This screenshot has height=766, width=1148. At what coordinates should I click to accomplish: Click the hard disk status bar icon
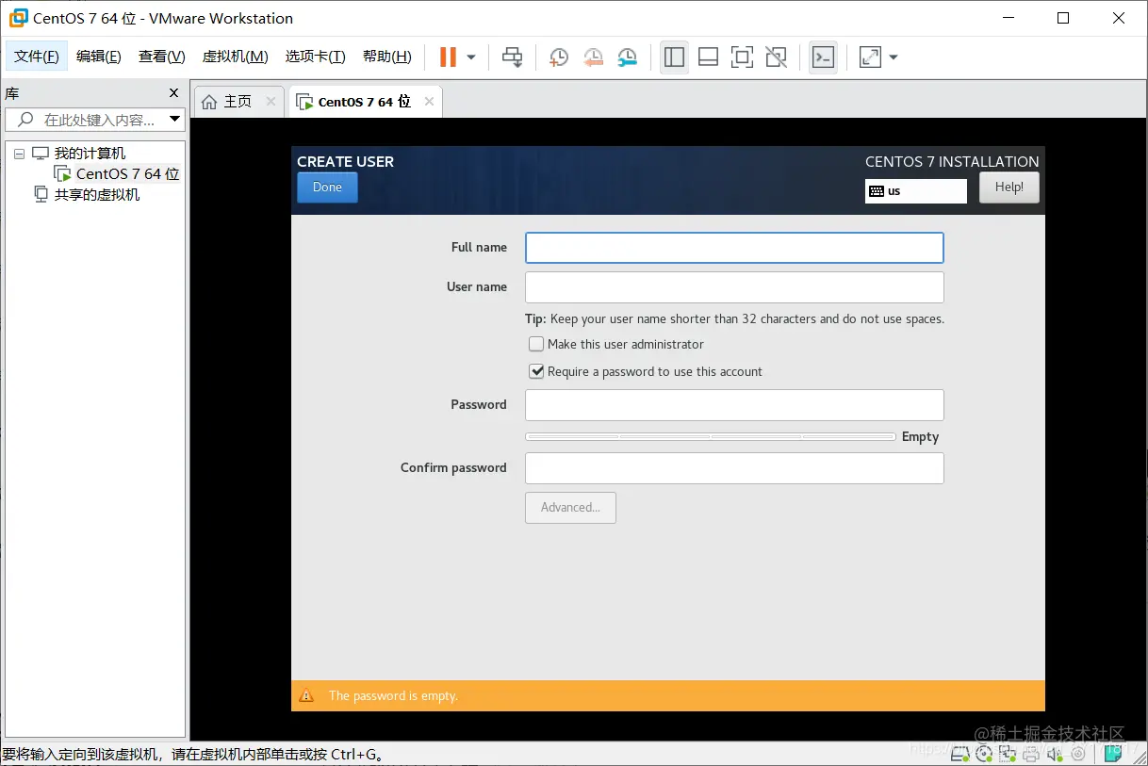960,754
